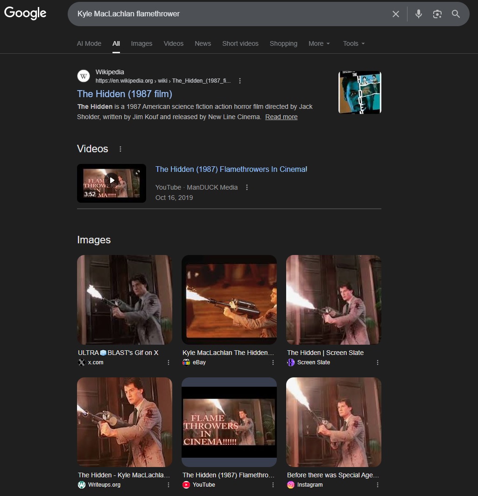Screen dimensions: 478x496
Task: Click the eBay source icon
Action: tap(186, 362)
